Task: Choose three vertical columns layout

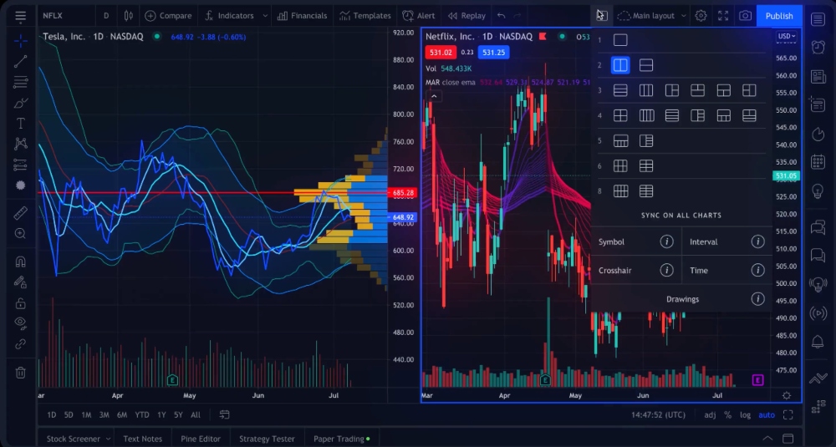Action: click(646, 90)
